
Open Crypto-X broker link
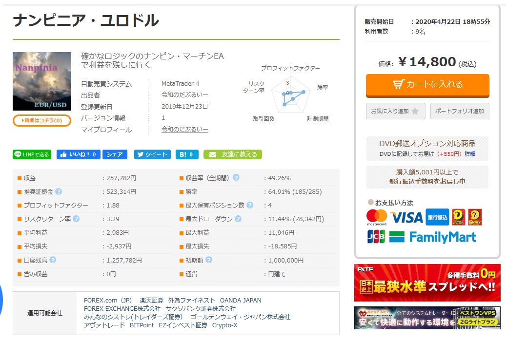[224, 325]
